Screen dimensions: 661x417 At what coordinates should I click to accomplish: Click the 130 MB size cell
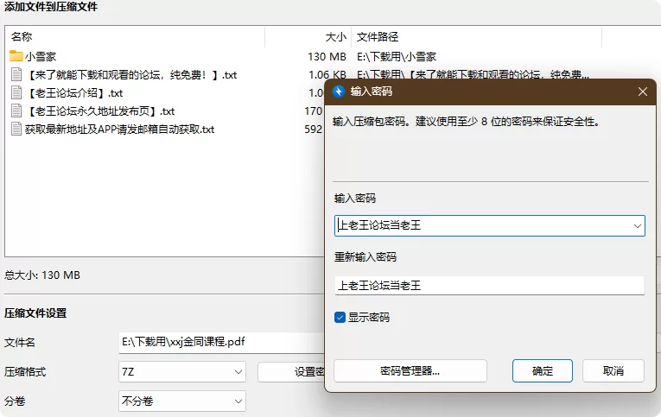[x=327, y=56]
